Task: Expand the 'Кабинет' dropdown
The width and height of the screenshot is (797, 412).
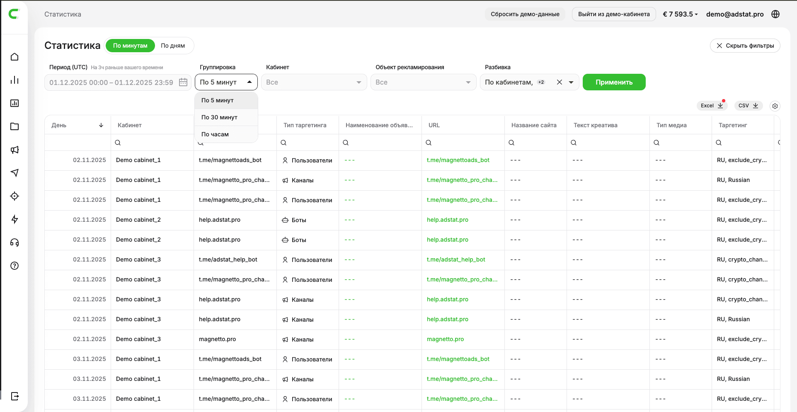Action: pyautogui.click(x=314, y=82)
